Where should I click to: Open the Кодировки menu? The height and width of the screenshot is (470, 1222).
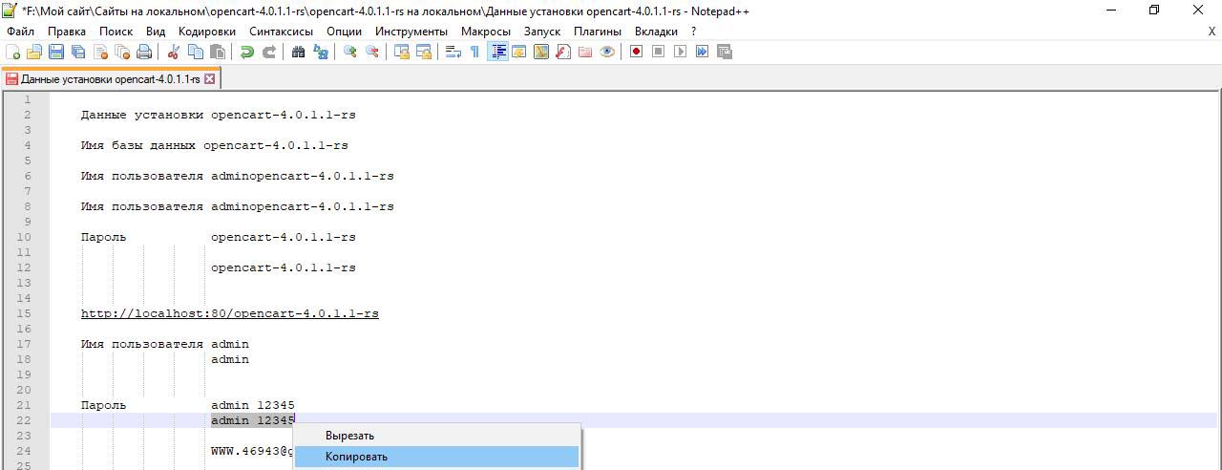coord(206,31)
